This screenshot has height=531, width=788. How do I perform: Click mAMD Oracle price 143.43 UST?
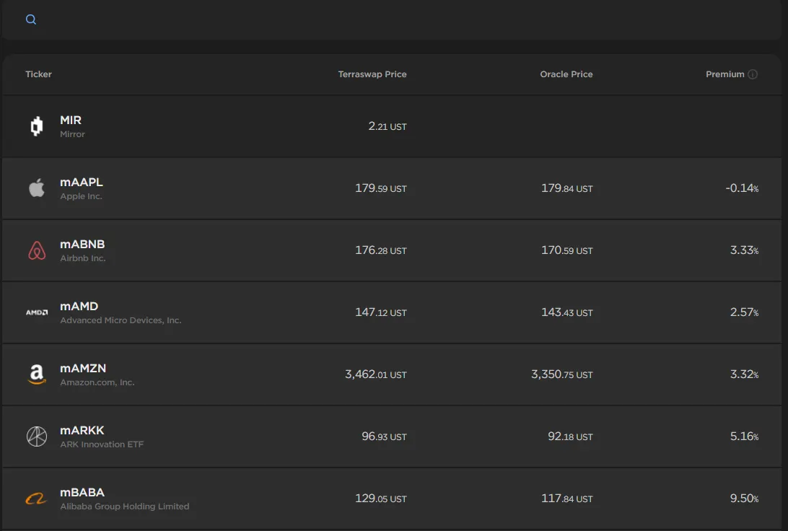pos(567,312)
